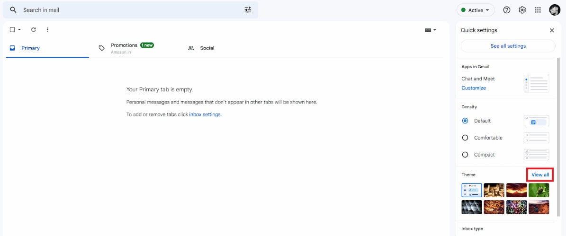Image resolution: width=566 pixels, height=236 pixels.
Task: Click the Promotions tag icon
Action: (102, 48)
